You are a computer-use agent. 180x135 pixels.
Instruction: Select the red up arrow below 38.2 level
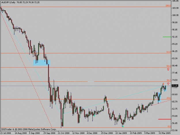tap(168, 83)
